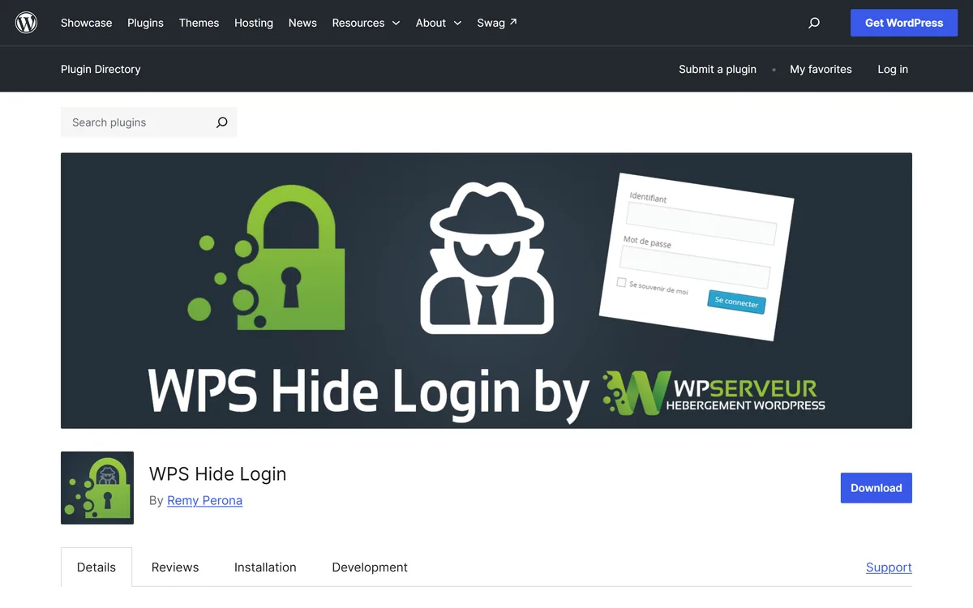Open the Swag external link
The image size is (973, 608).
click(497, 23)
